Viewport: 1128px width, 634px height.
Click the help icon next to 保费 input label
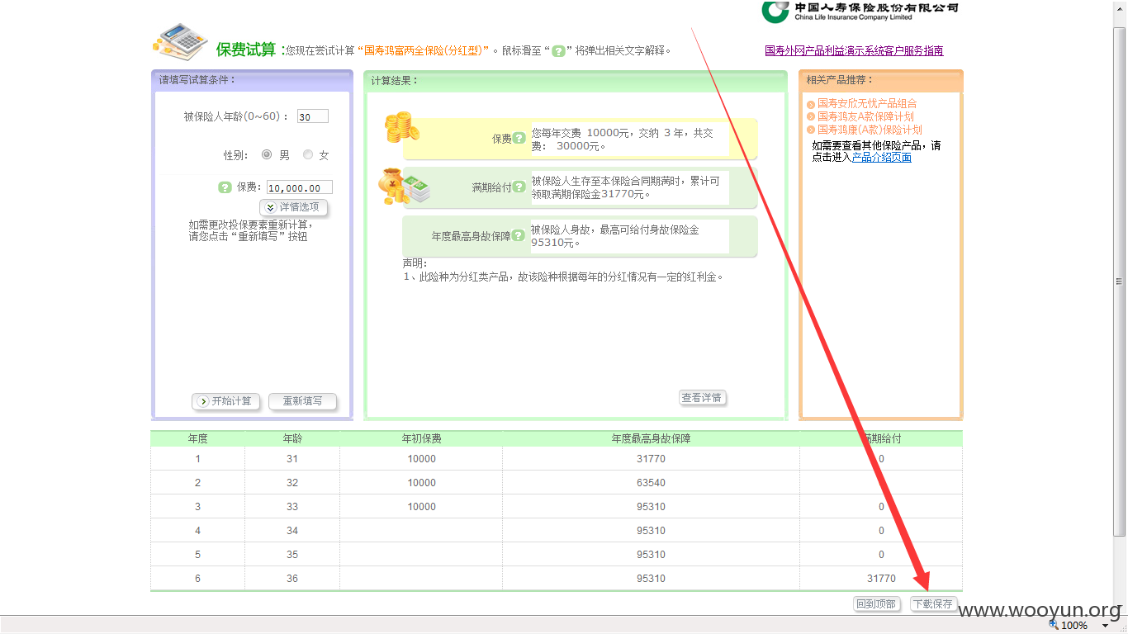(225, 187)
